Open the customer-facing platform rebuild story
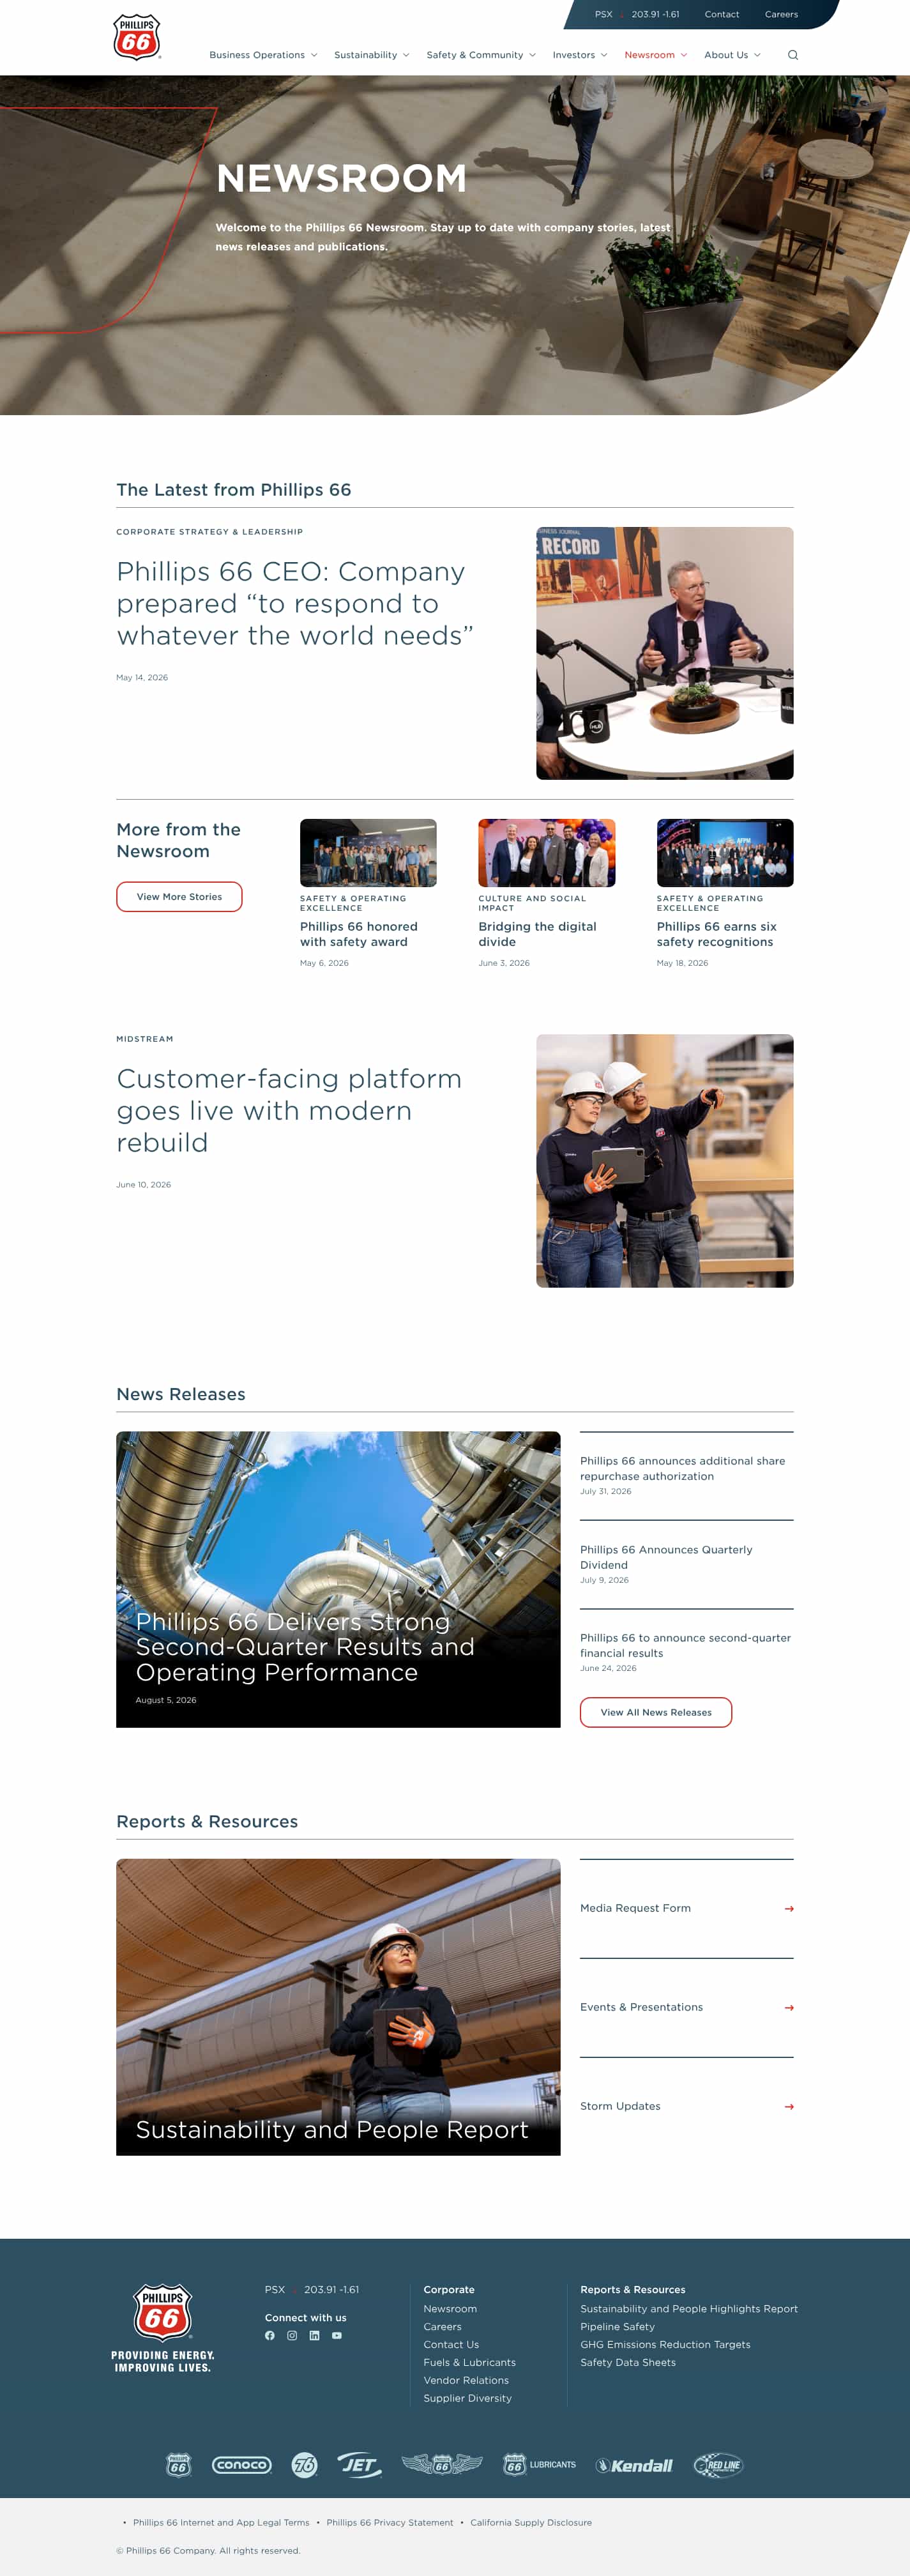 [289, 1111]
